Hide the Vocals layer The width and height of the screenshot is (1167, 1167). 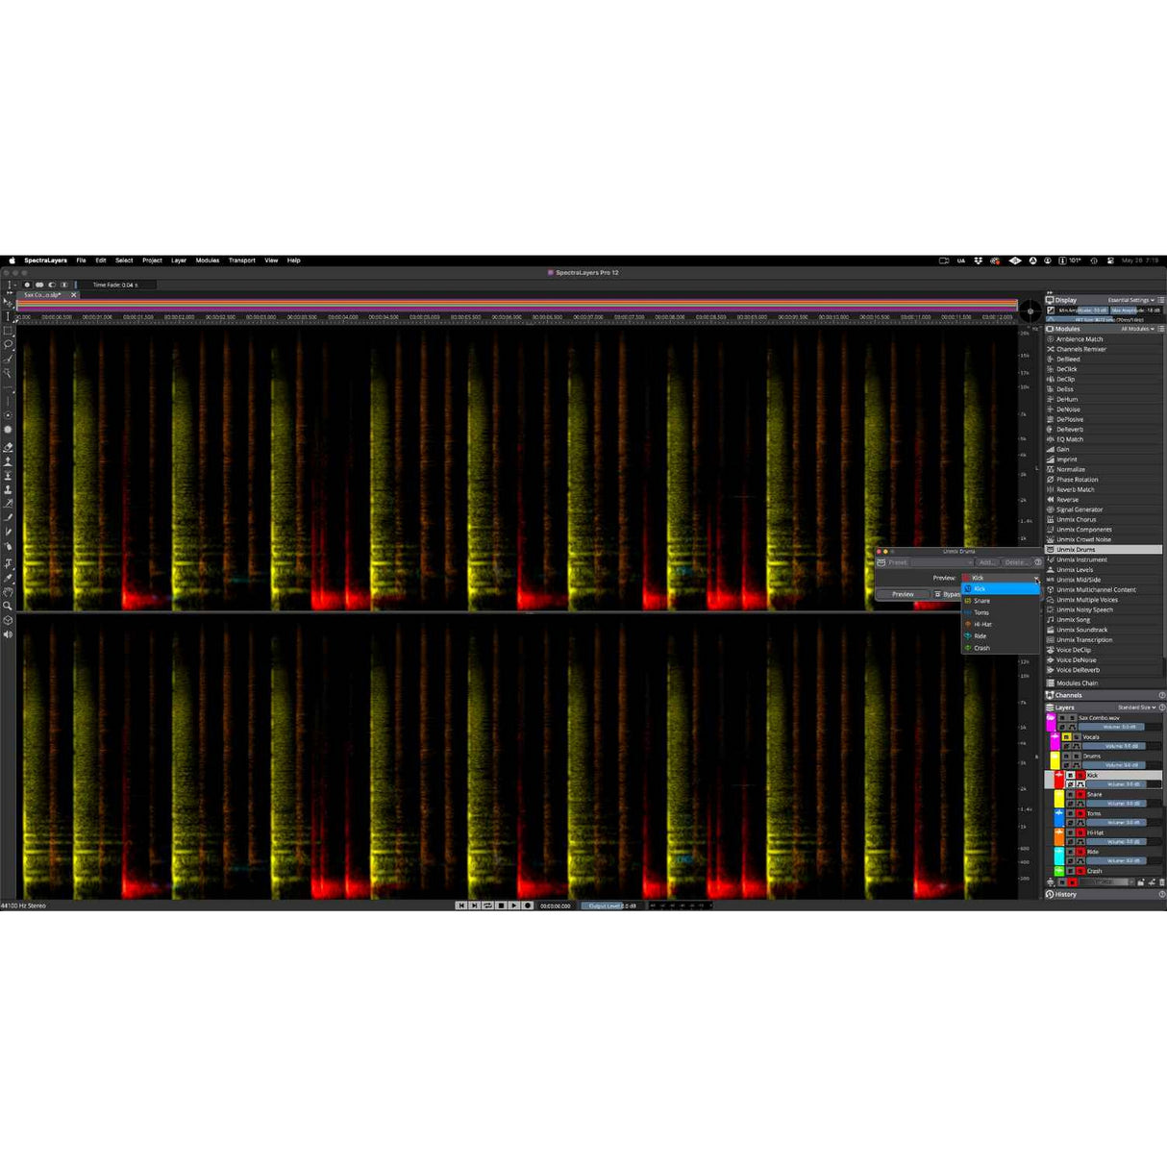1066,737
